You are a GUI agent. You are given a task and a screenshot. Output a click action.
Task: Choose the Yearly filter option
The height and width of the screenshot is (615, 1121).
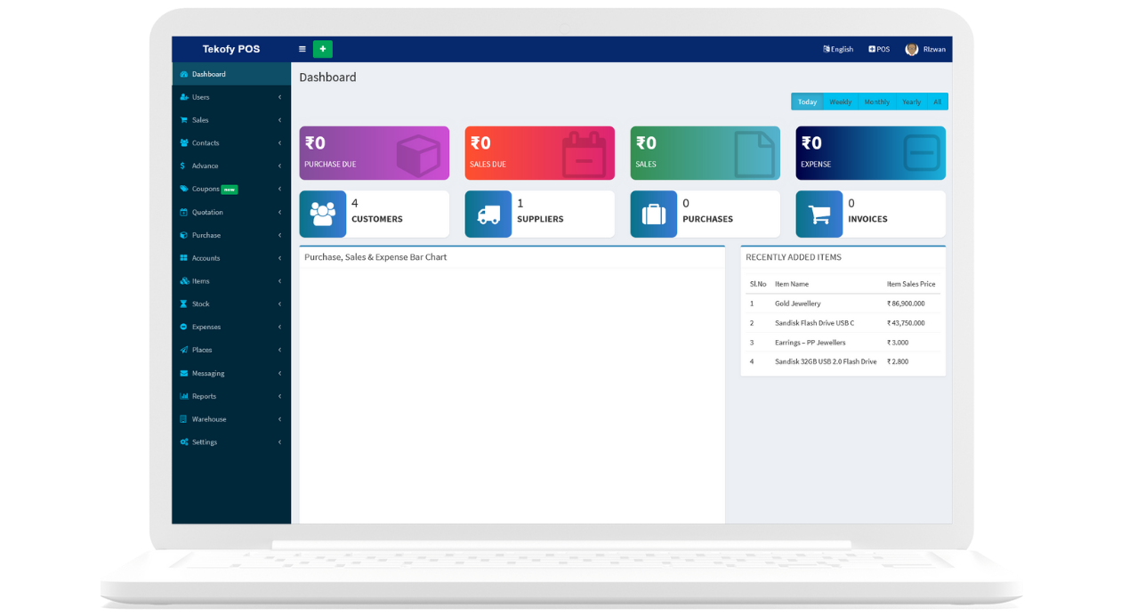[x=911, y=102]
